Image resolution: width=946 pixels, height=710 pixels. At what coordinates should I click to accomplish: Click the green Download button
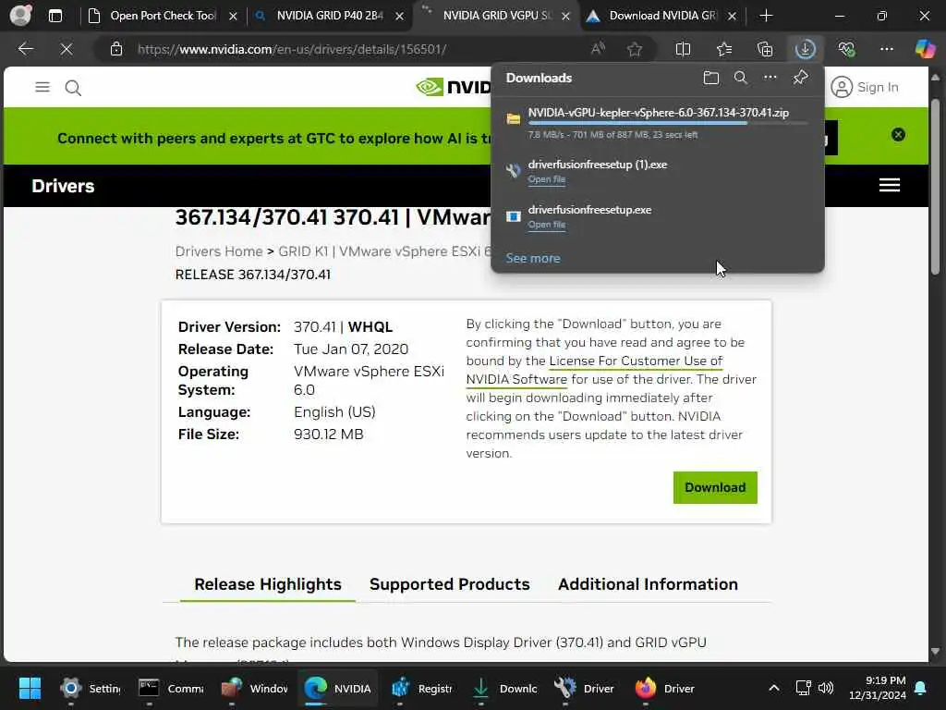tap(715, 487)
